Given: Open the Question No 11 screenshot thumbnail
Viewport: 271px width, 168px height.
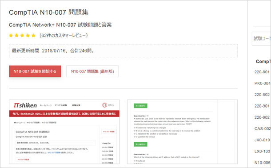Looking at the screenshot, I should [182, 132].
